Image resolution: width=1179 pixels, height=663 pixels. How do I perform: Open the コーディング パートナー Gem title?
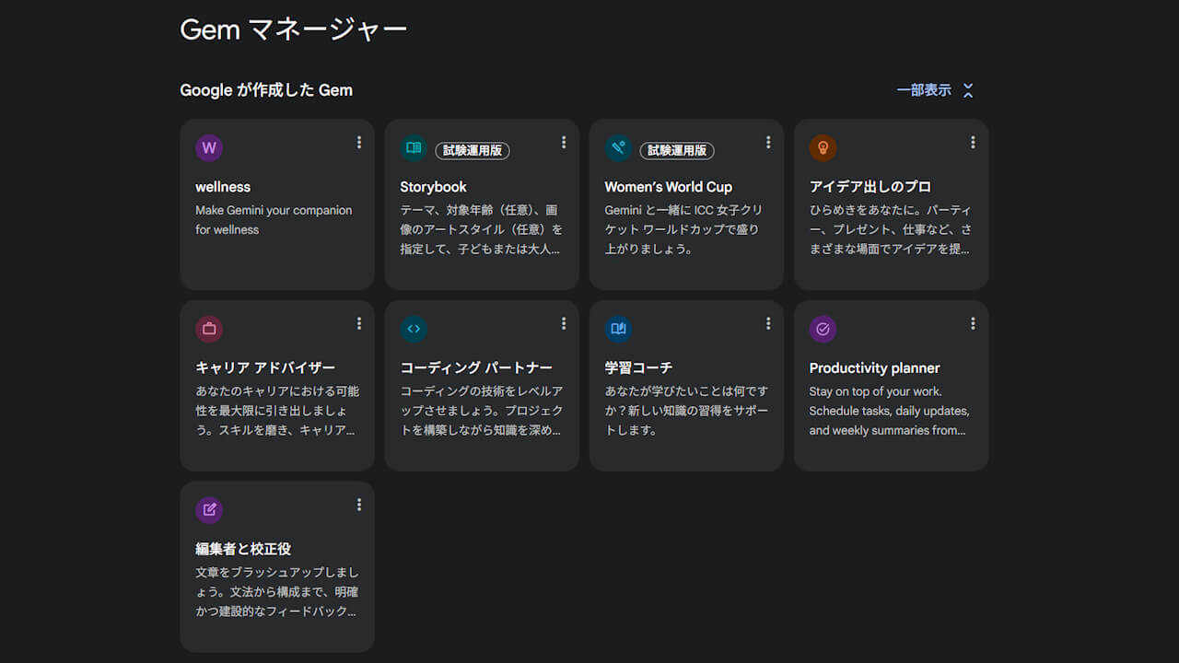476,368
